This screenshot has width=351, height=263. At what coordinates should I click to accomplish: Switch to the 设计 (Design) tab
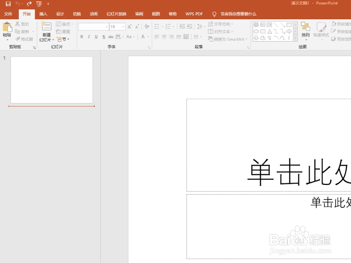pos(60,14)
